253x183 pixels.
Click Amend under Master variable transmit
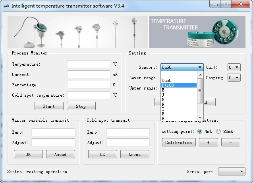(x=60, y=154)
